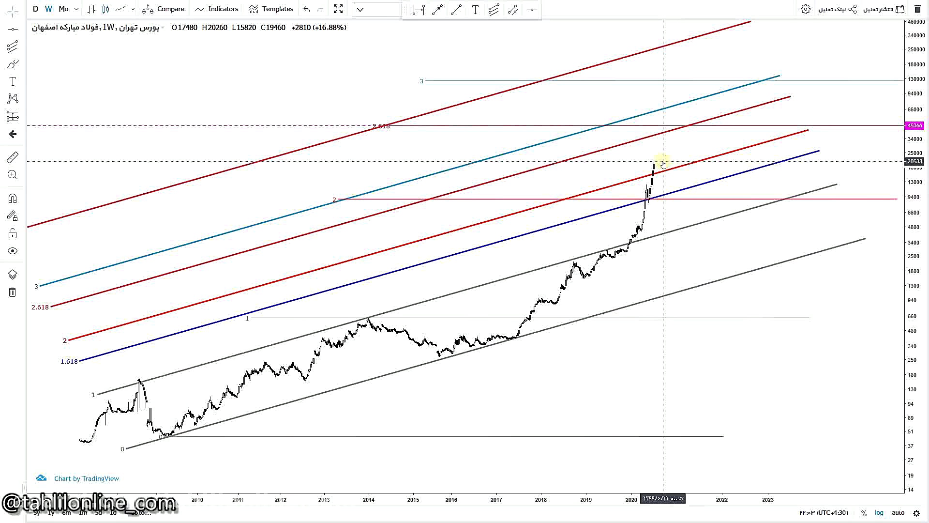The image size is (929, 523).
Task: Select candlestick chart style
Action: click(106, 9)
